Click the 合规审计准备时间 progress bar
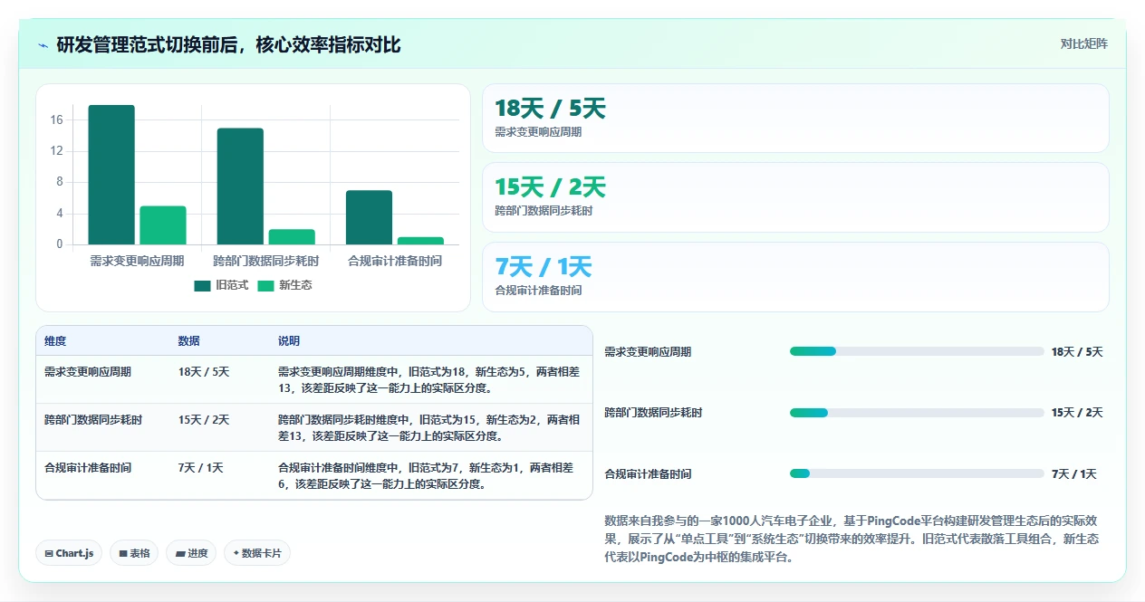This screenshot has width=1145, height=602. (917, 473)
